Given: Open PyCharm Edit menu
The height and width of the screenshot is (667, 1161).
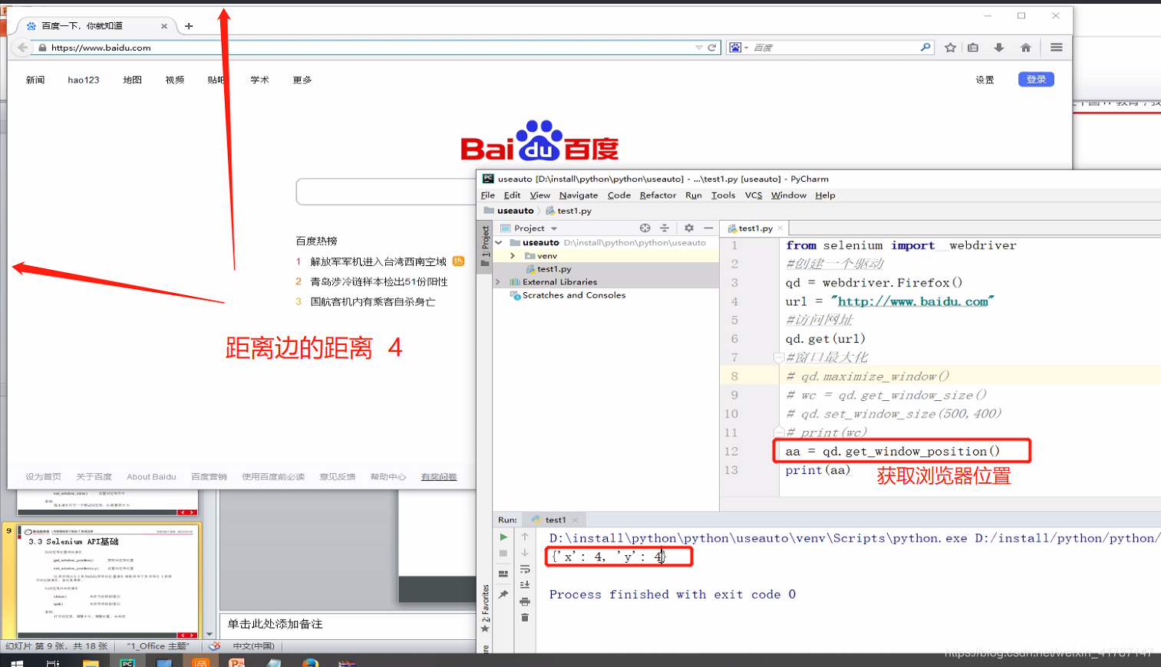Looking at the screenshot, I should [x=512, y=195].
